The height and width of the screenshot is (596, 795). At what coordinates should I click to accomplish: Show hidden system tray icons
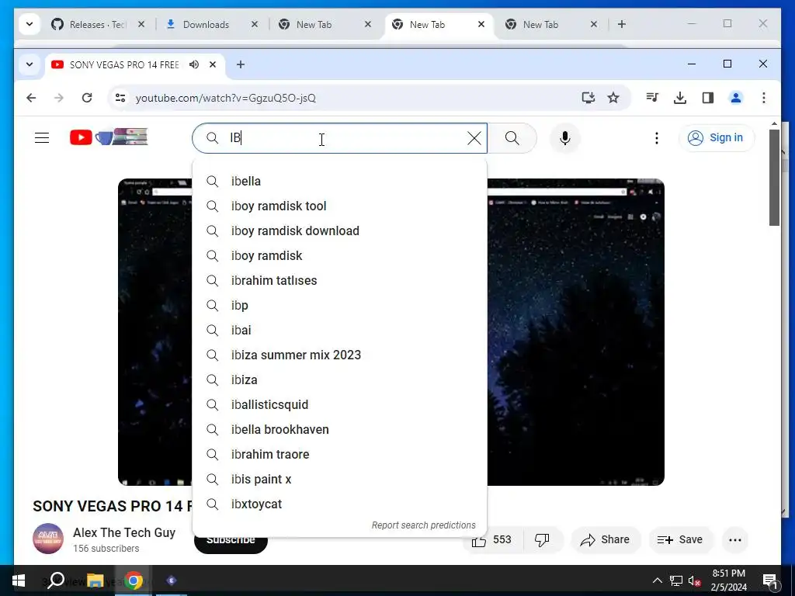pyautogui.click(x=657, y=580)
